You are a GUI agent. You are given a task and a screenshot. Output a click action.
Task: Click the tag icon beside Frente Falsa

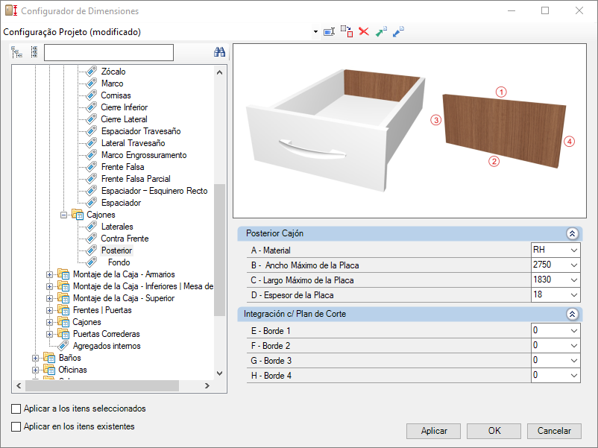pos(91,167)
